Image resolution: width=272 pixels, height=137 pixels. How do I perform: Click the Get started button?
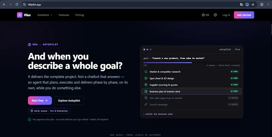[244, 15]
